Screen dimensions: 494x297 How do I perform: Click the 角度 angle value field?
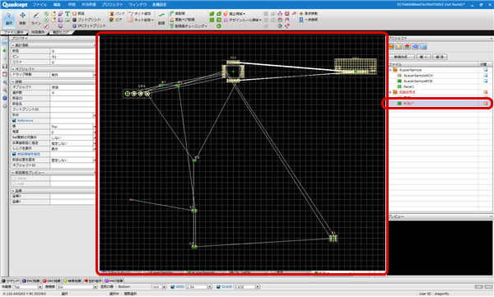[x=72, y=132]
